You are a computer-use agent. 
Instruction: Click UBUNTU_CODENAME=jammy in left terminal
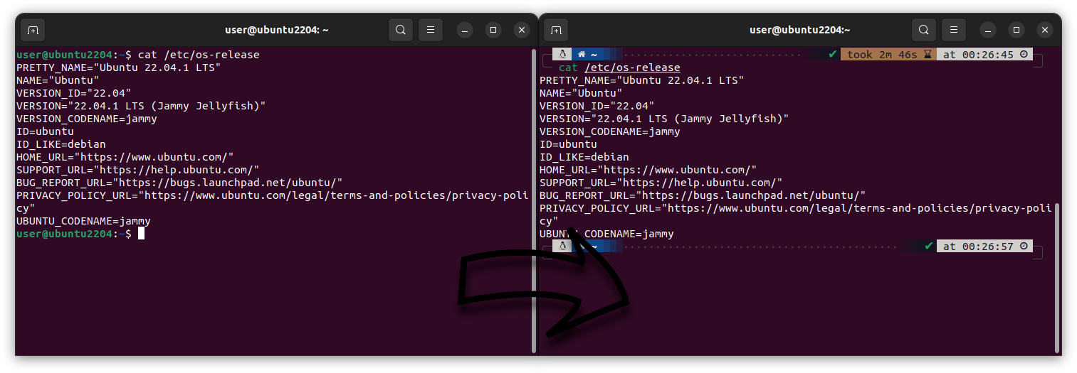tap(83, 221)
